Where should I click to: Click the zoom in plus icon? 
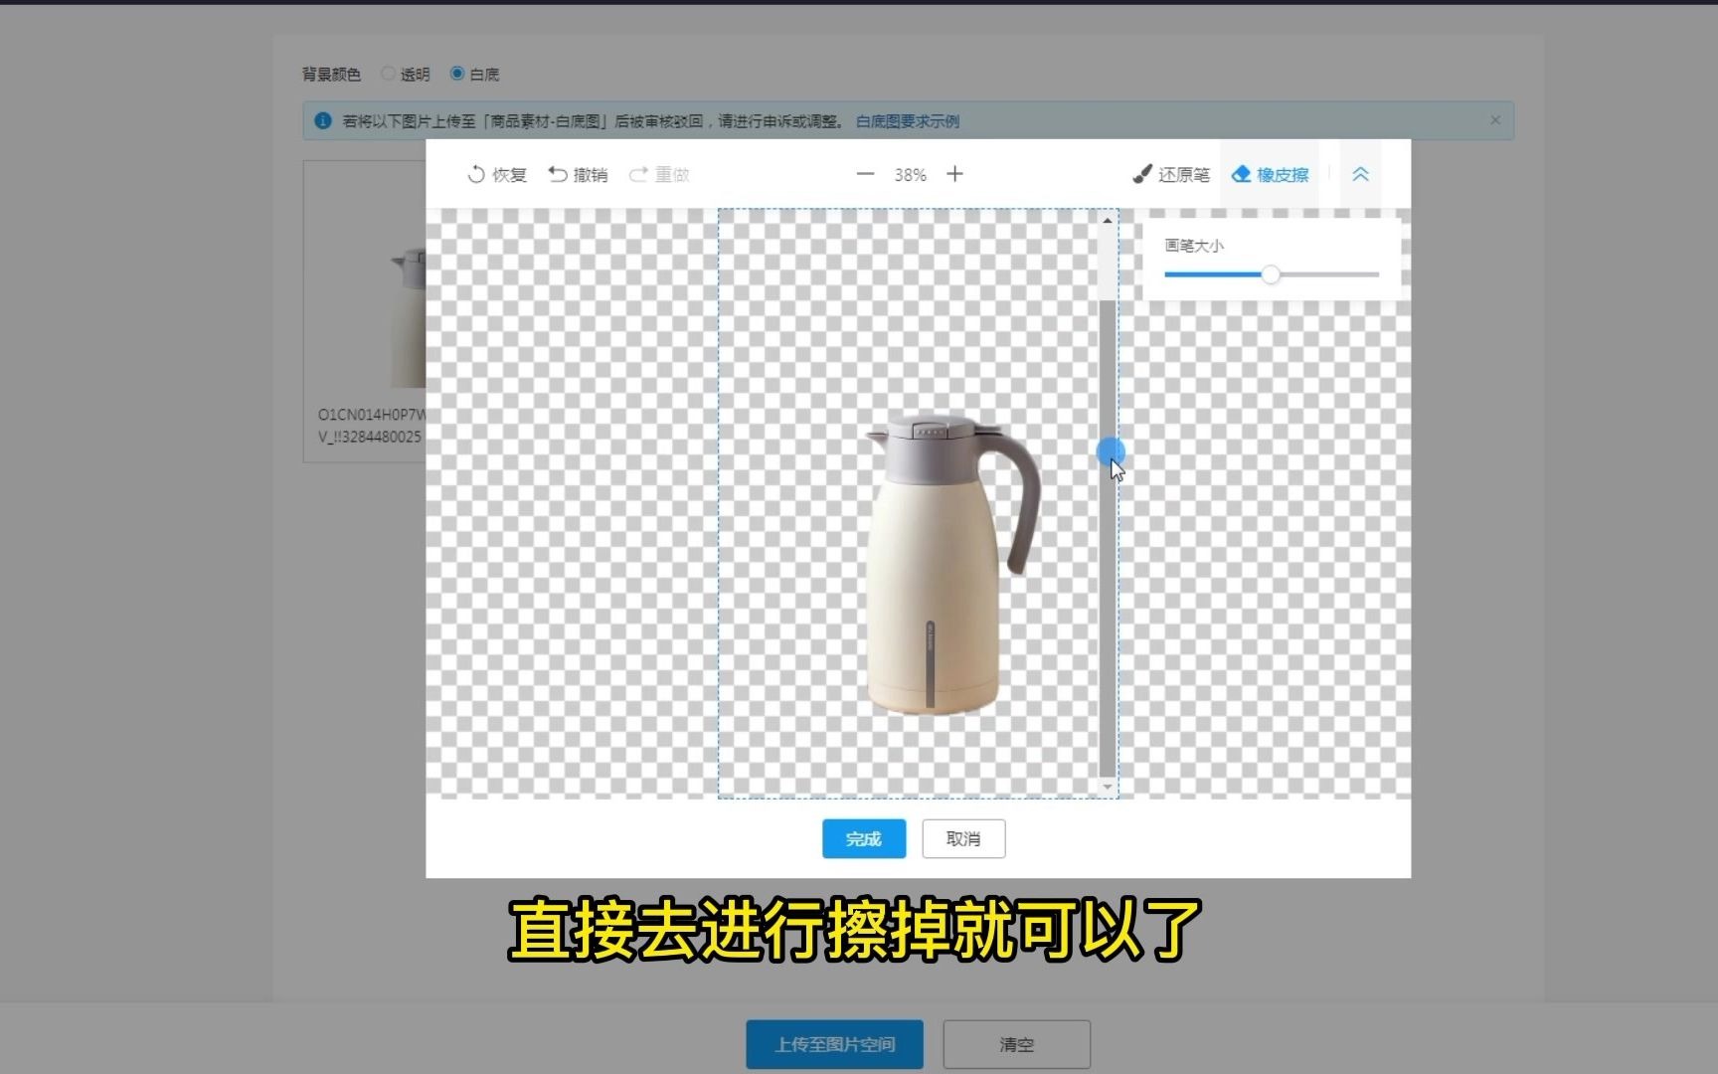click(x=953, y=174)
